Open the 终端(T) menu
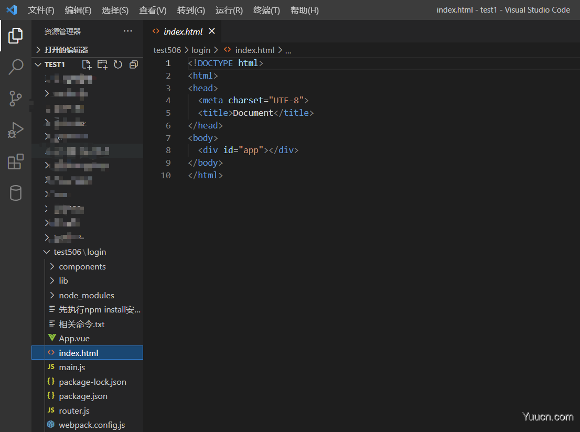The image size is (580, 432). point(266,10)
